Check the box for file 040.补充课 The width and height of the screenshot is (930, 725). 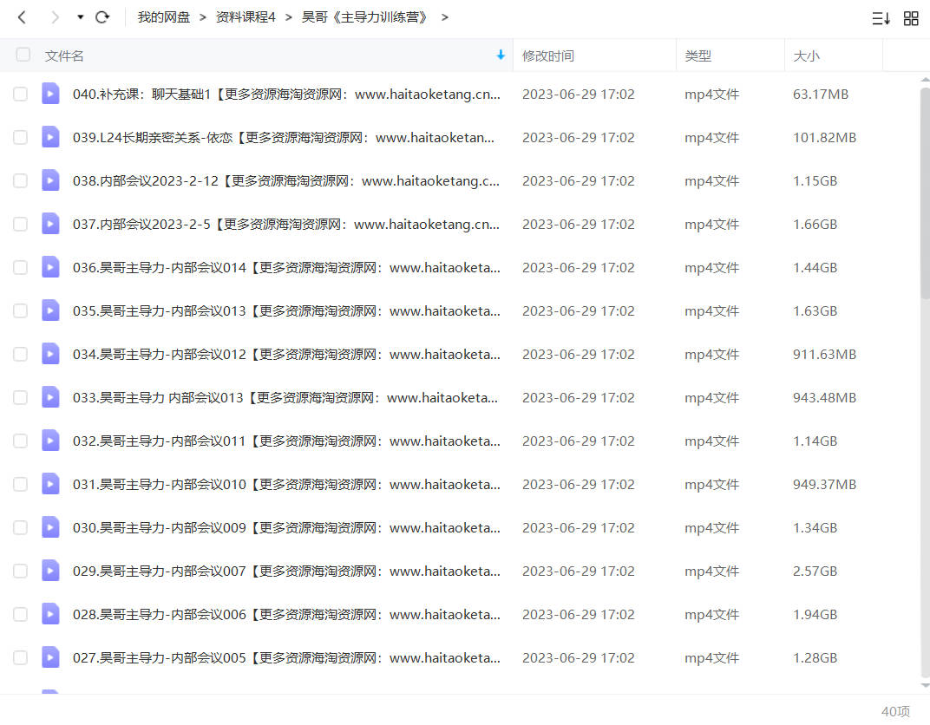[20, 95]
